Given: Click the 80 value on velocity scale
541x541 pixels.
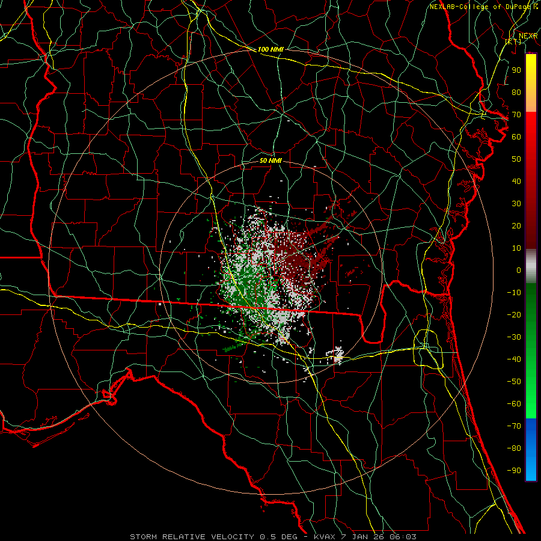Looking at the screenshot, I should coord(516,92).
